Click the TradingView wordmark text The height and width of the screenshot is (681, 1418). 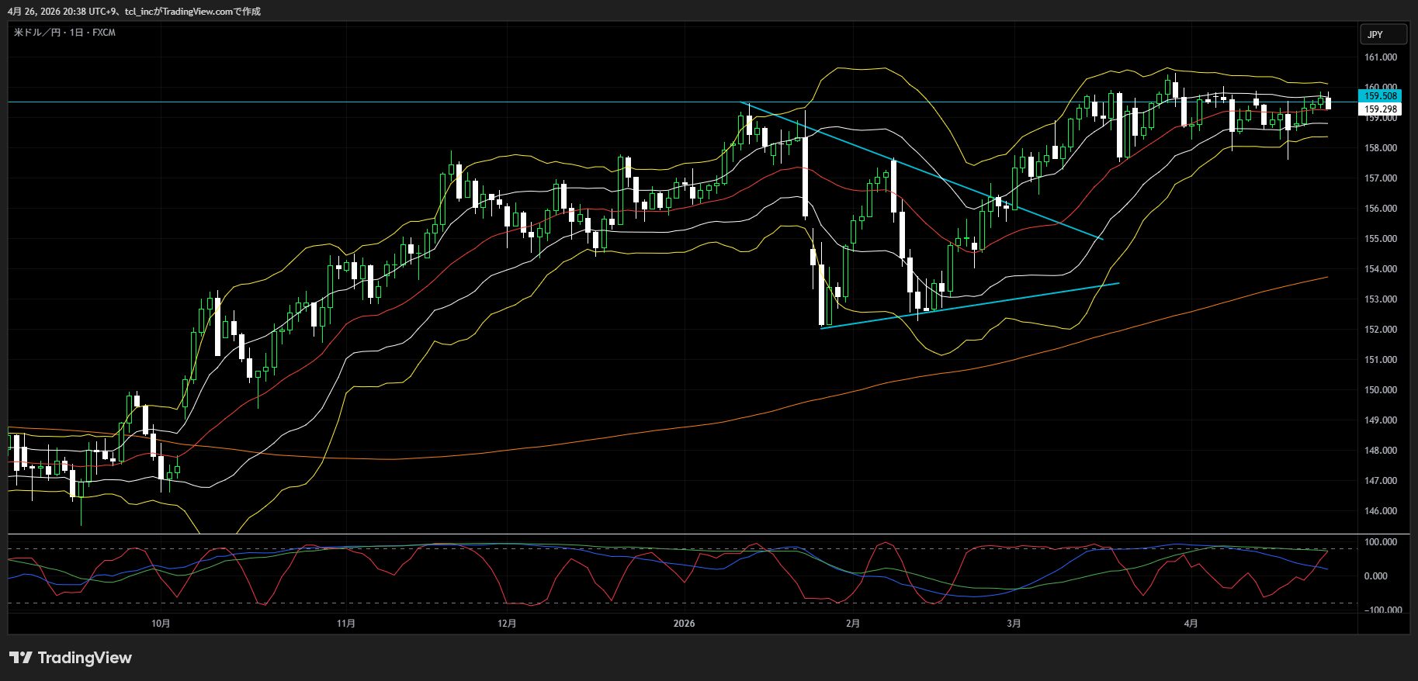85,658
